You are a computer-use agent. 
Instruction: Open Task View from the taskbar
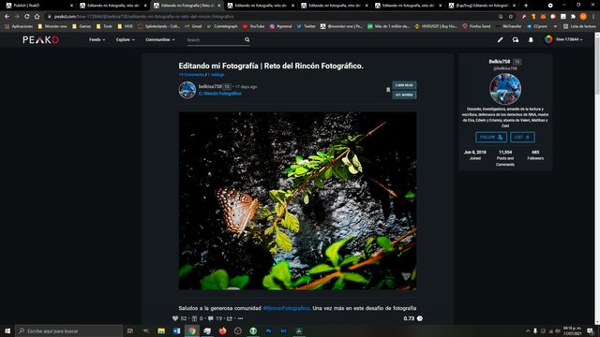130,330
